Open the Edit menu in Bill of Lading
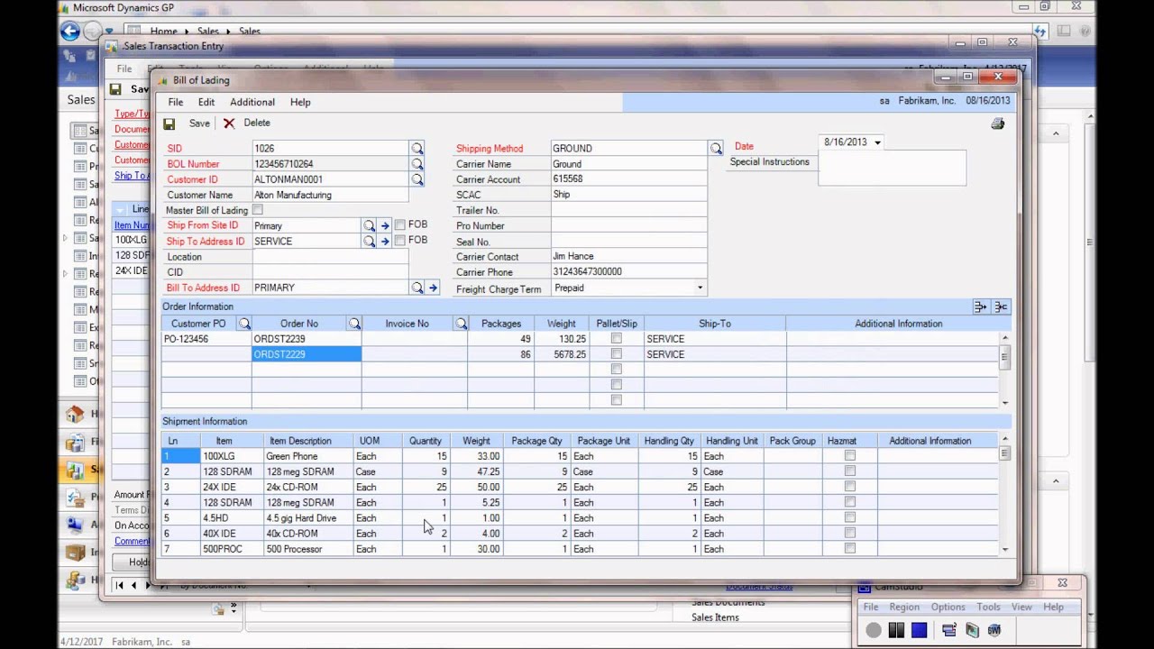 coord(206,103)
